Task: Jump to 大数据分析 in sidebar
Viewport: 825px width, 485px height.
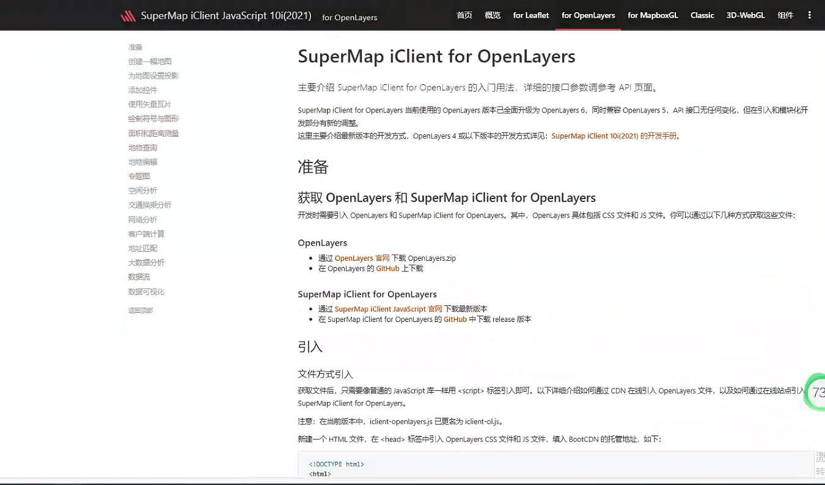Action: (x=147, y=263)
